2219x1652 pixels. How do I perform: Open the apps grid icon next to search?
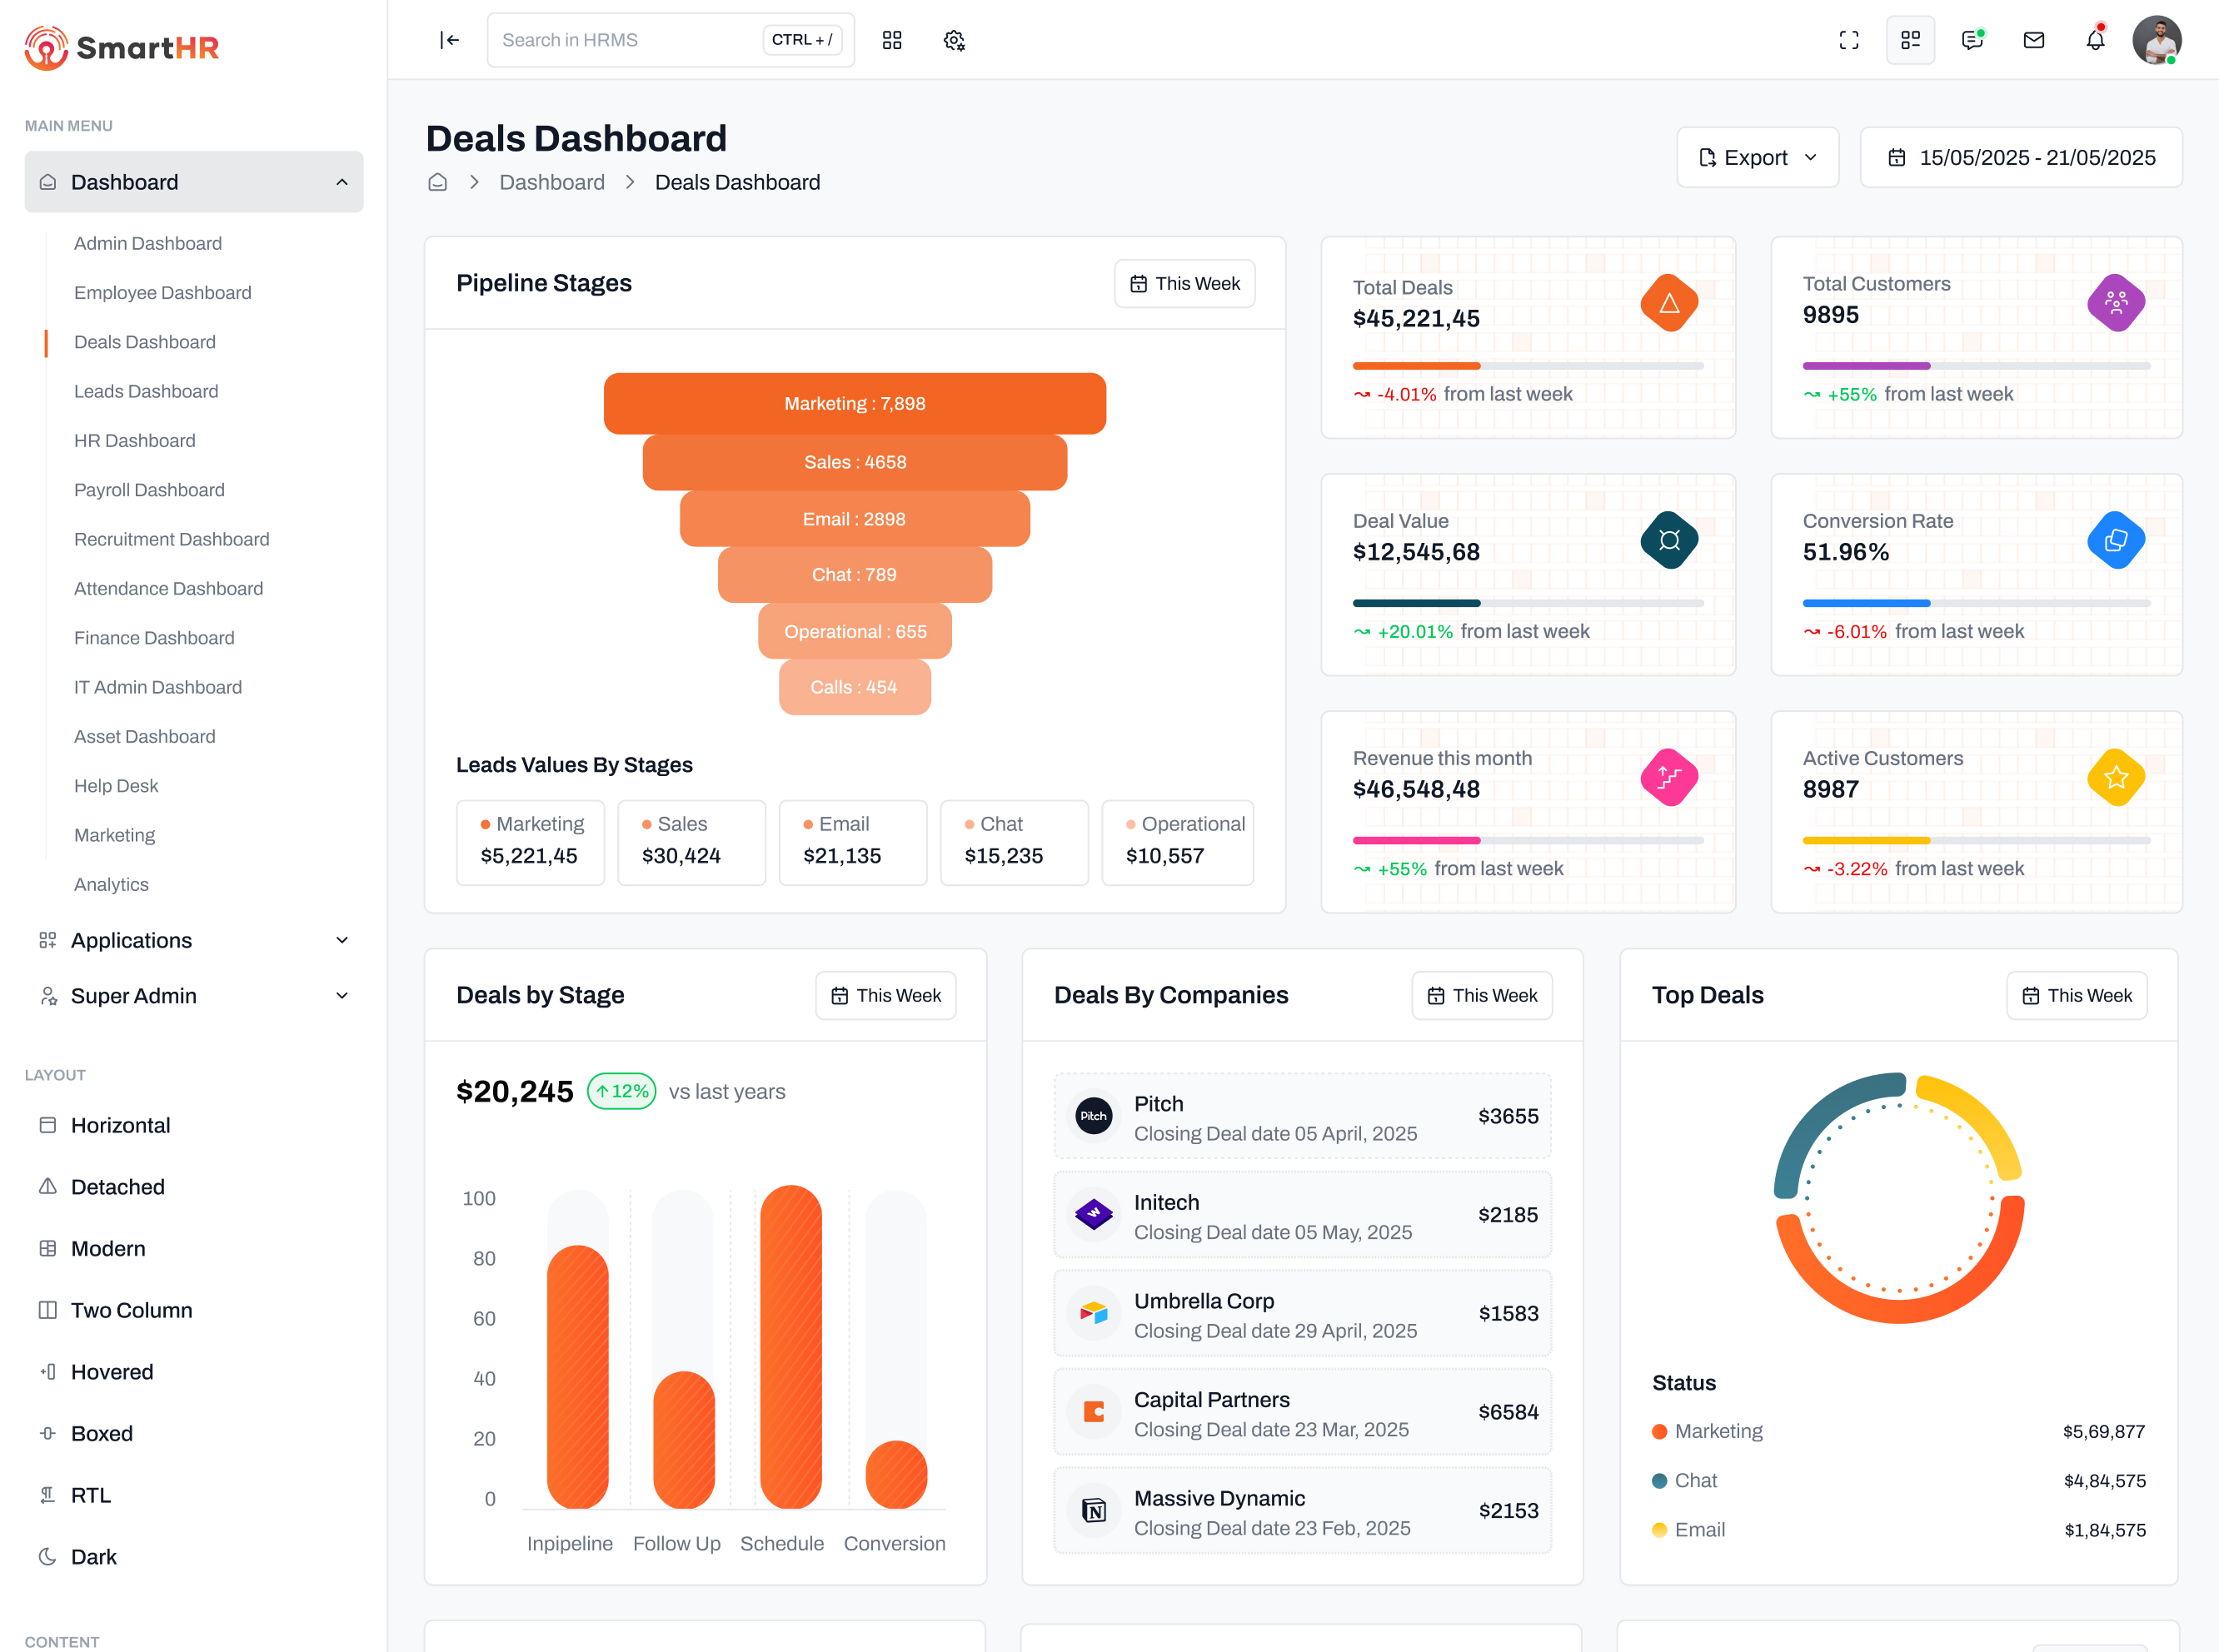point(891,40)
